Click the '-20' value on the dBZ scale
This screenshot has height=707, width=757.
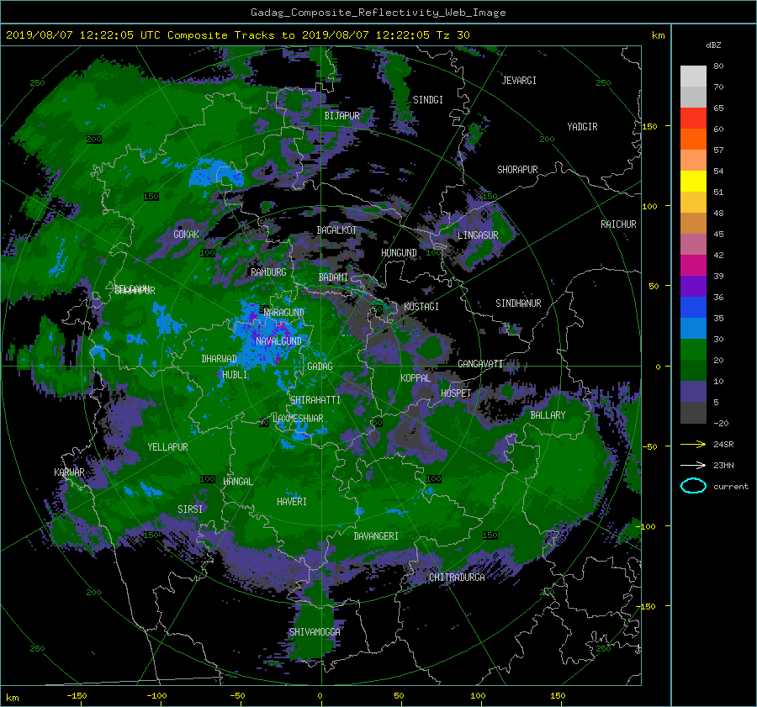tap(721, 423)
